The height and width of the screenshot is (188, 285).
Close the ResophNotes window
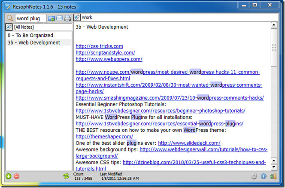tap(270, 5)
